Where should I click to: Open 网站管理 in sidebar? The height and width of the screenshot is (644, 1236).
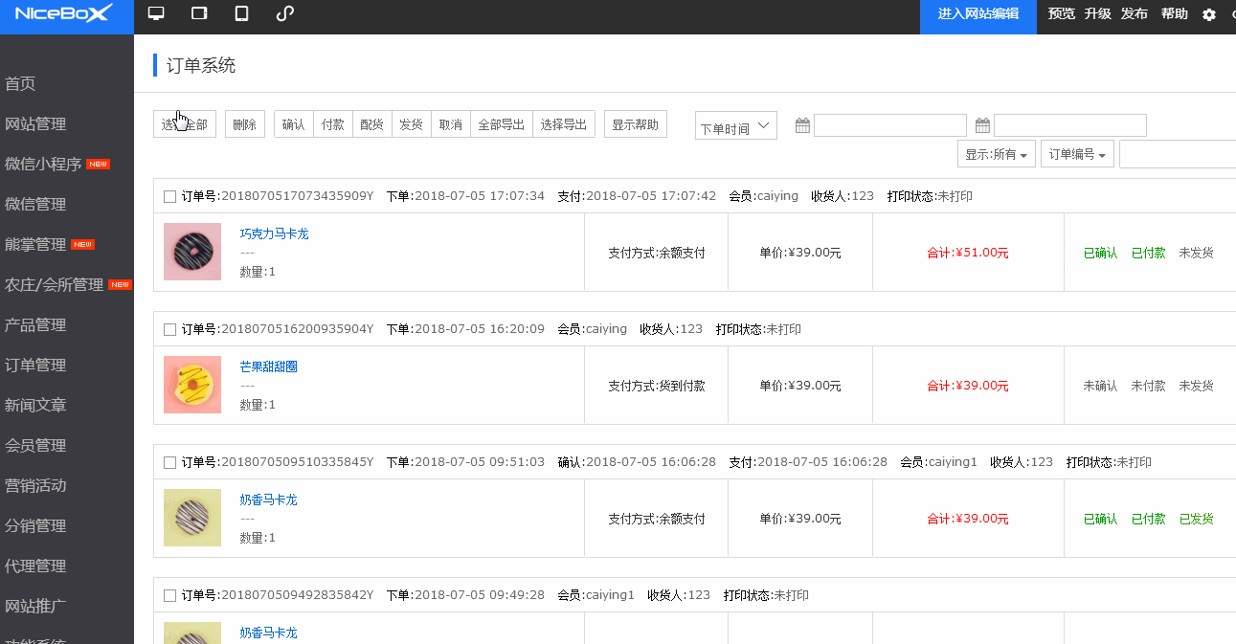click(x=35, y=124)
